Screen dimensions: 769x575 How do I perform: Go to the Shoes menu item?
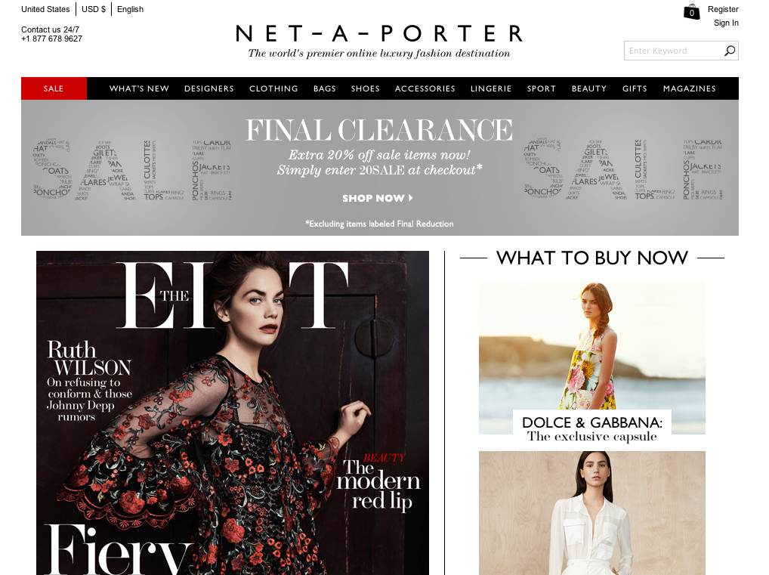[366, 89]
